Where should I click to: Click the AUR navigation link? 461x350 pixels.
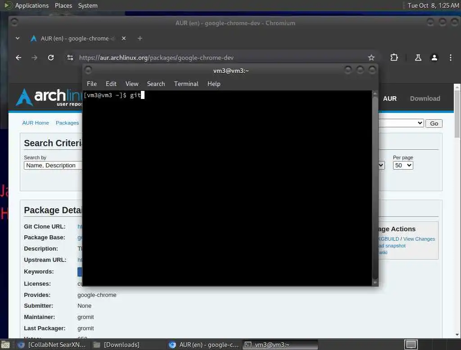389,99
